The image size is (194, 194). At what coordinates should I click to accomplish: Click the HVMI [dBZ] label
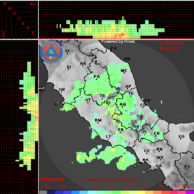(52, 179)
